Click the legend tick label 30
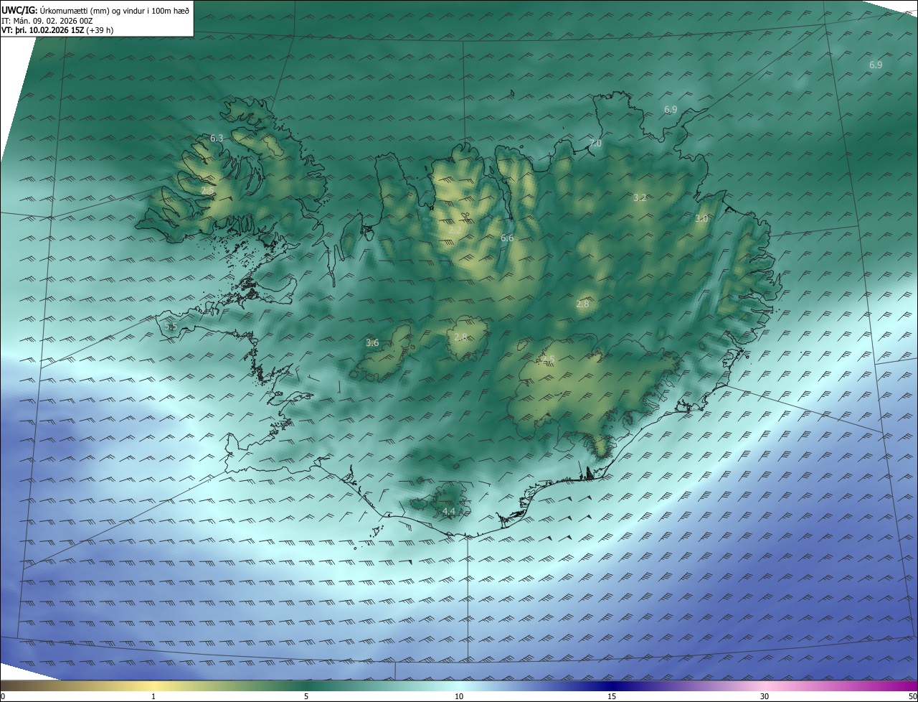918x702 pixels. click(x=765, y=696)
